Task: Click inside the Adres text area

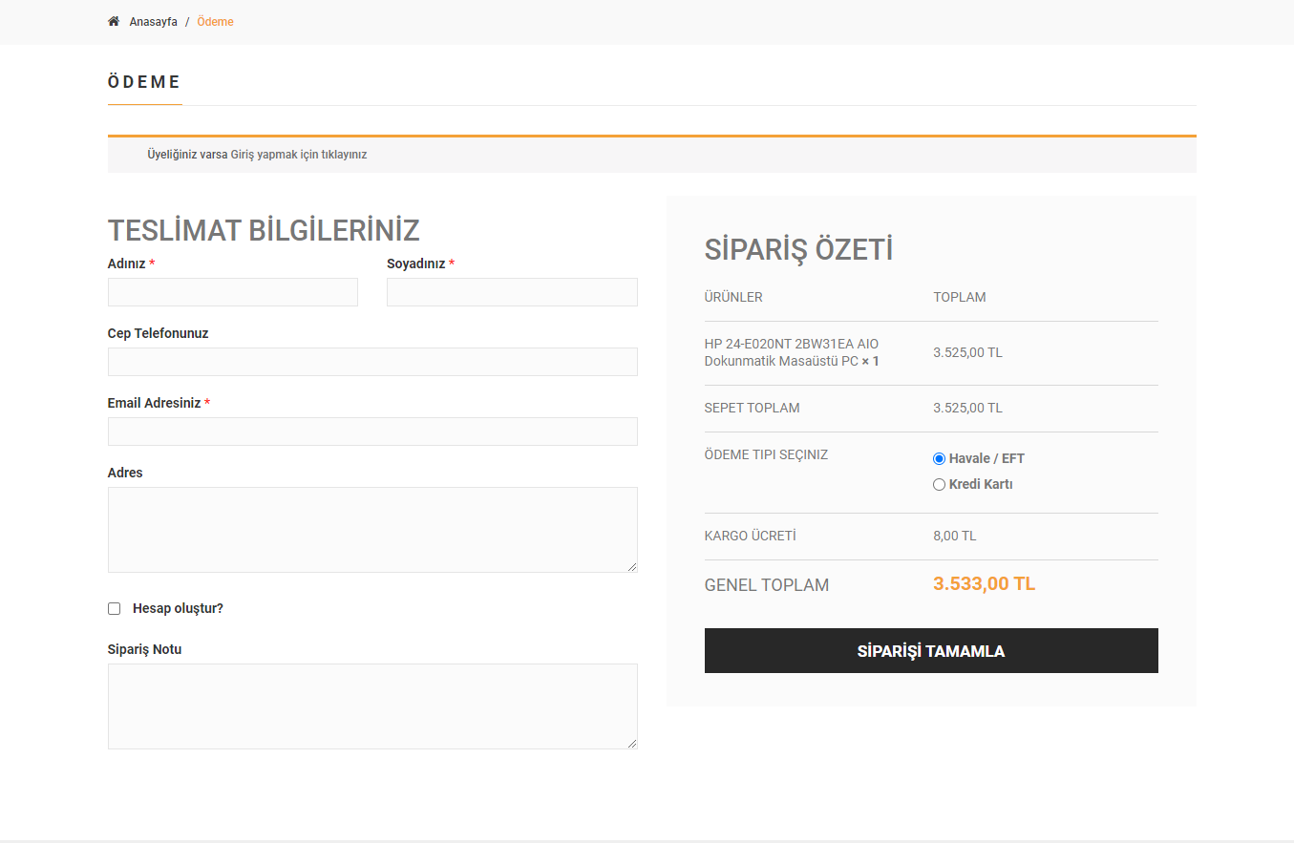Action: tap(372, 530)
